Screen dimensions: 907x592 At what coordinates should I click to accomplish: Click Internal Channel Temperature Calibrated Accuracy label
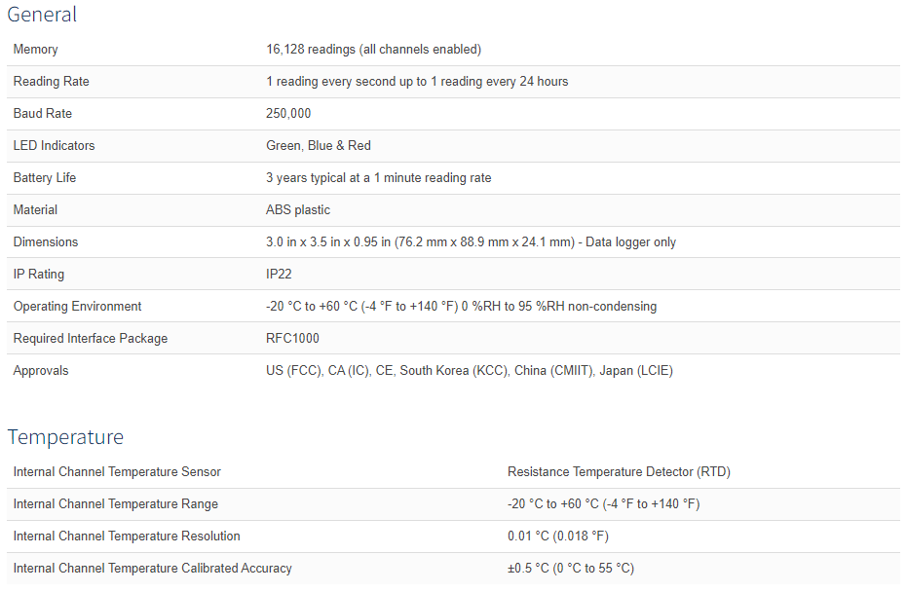(x=152, y=569)
